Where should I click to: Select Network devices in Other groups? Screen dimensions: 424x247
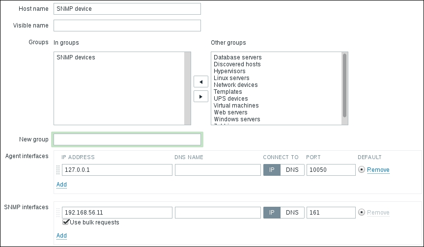point(235,85)
